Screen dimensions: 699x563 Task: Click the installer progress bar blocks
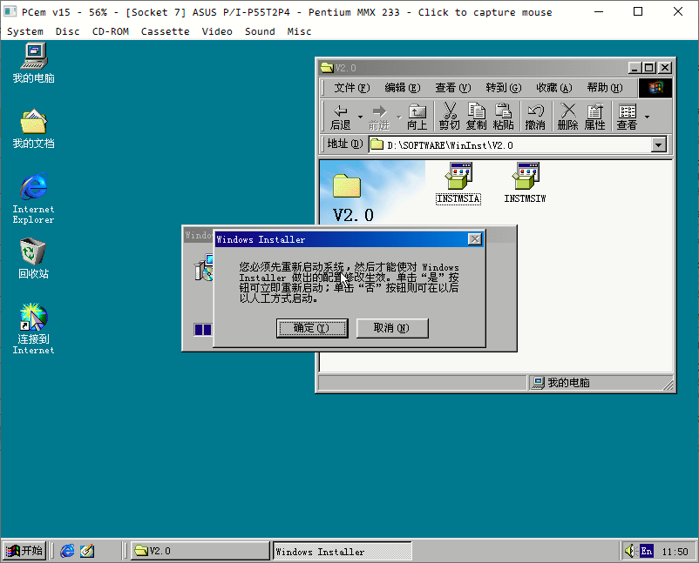click(203, 329)
